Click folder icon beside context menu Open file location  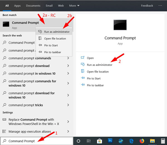point(40,38)
